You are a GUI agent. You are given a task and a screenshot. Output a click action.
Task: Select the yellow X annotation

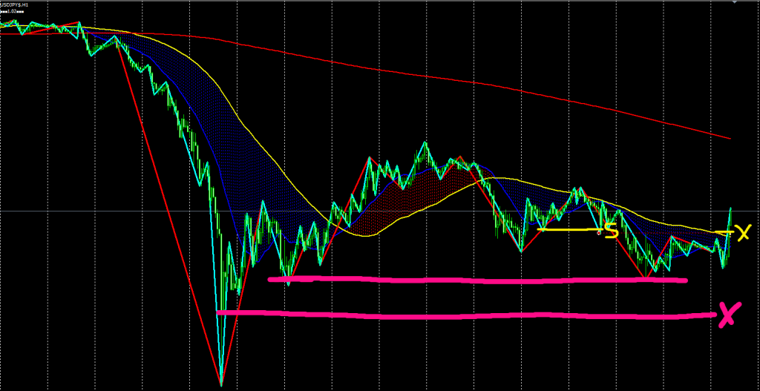click(x=742, y=234)
